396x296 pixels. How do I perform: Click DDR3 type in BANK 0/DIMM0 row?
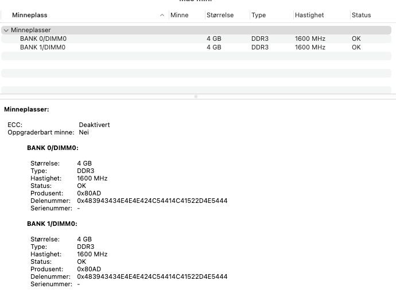click(x=260, y=39)
